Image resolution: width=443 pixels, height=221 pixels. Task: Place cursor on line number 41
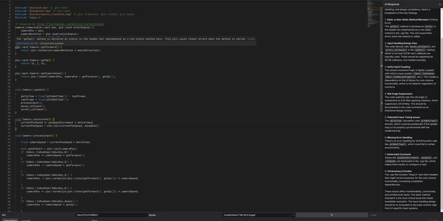pyautogui.click(x=9, y=123)
